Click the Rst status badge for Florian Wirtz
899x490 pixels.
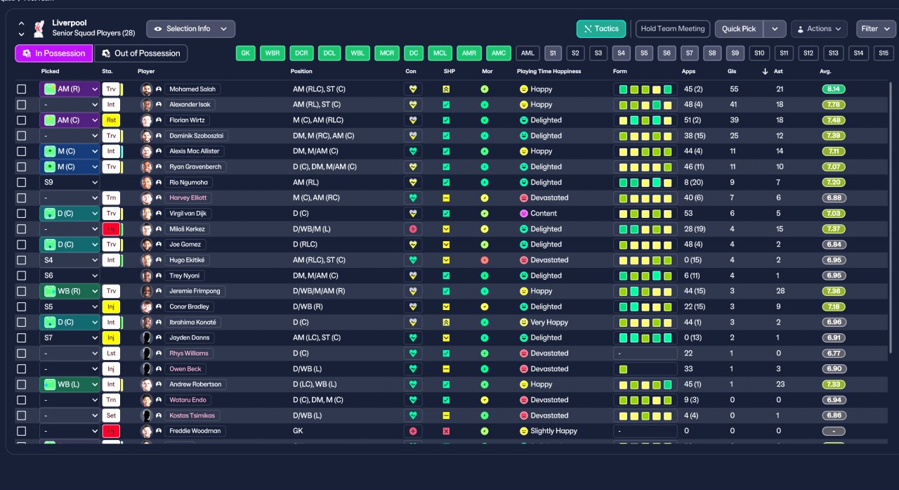[111, 120]
